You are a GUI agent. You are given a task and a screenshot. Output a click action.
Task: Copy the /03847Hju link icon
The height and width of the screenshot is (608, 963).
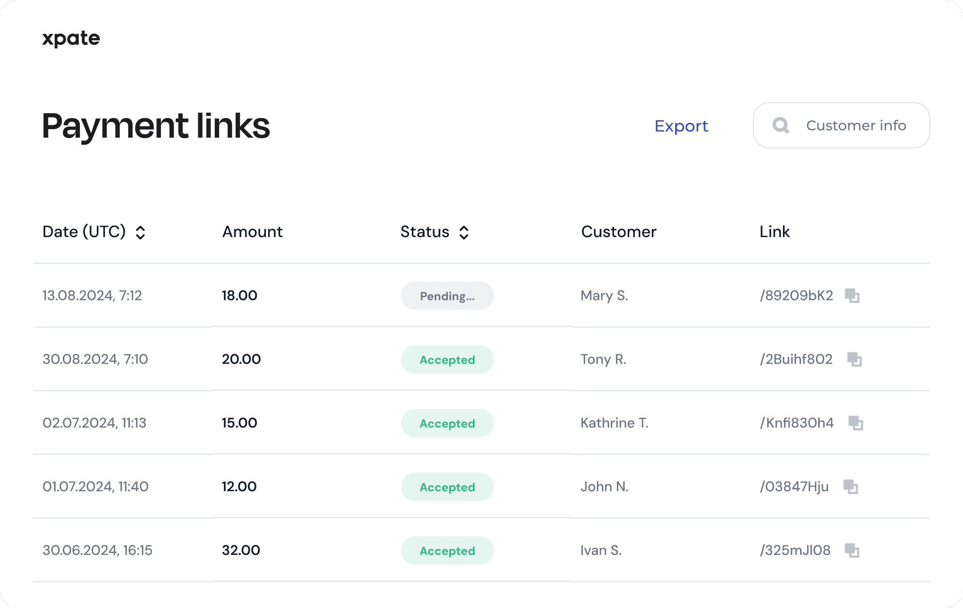click(850, 486)
